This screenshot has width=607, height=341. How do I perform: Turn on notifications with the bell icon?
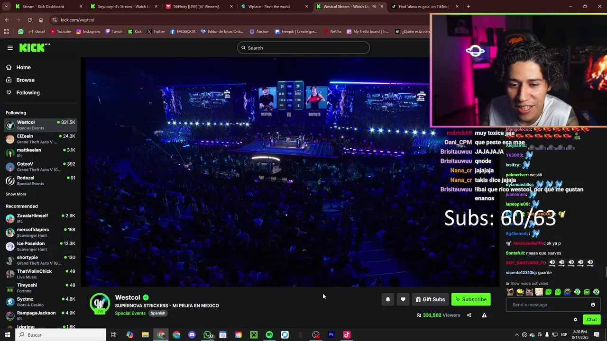point(388,299)
